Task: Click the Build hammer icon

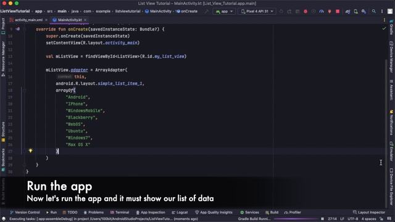Action: (x=207, y=11)
